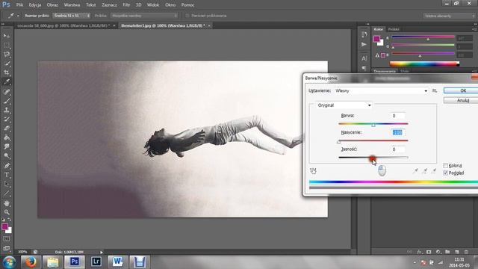Image resolution: width=478 pixels, height=269 pixels.
Task: Open the Widok menu
Action: point(153,5)
